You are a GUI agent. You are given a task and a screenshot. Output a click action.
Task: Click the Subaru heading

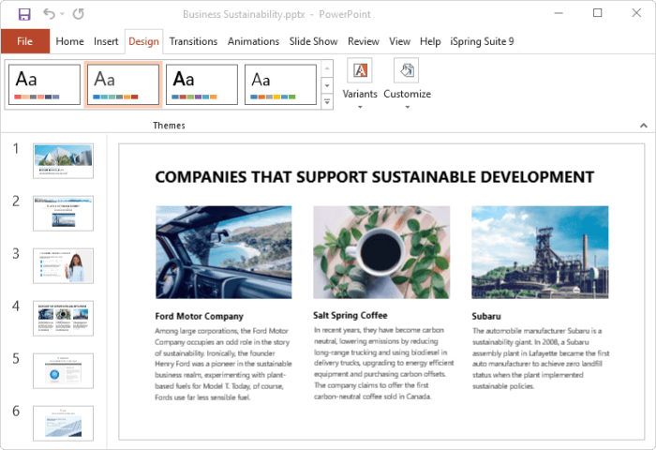pos(486,317)
